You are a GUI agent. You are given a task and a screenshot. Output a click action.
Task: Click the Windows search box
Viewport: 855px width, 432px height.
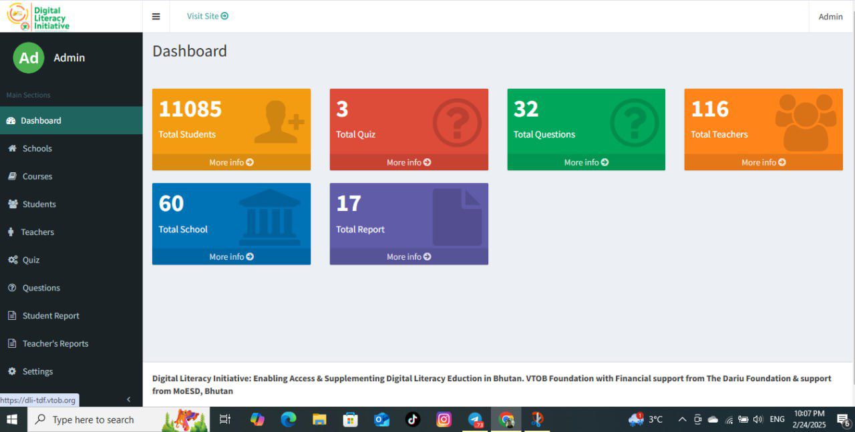click(x=118, y=419)
